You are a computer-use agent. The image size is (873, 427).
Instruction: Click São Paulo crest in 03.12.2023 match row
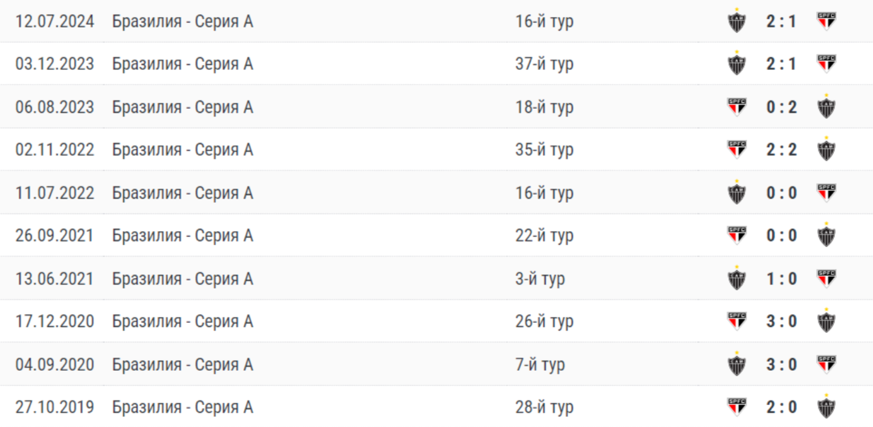point(826,64)
